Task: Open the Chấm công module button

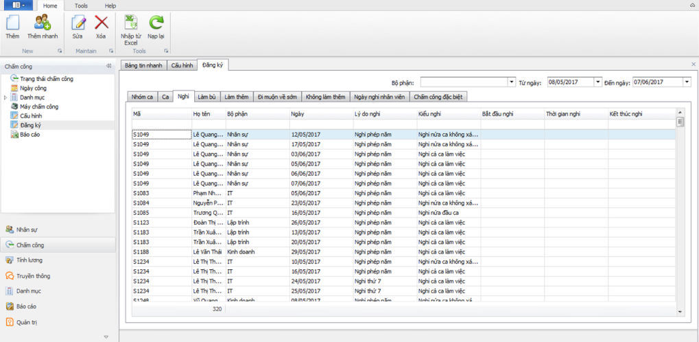Action: tap(58, 245)
